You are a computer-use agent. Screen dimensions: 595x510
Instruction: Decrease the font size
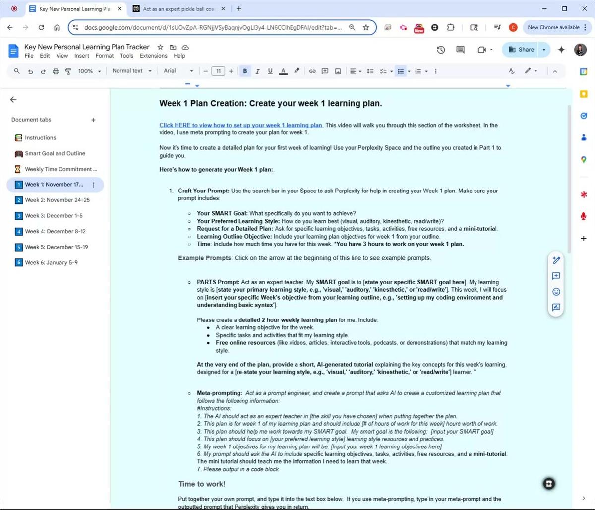[205, 71]
